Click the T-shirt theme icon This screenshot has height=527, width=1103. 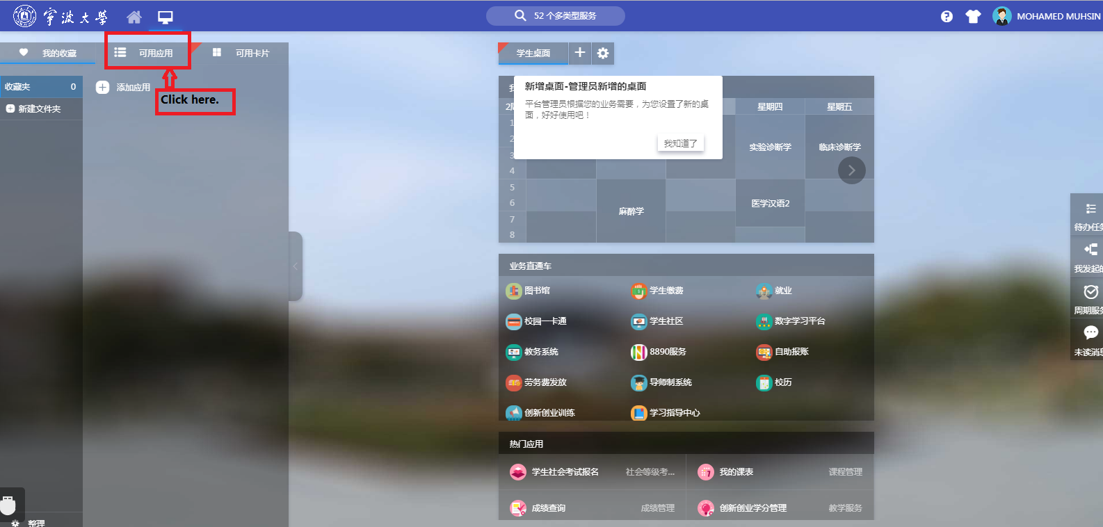coord(973,17)
